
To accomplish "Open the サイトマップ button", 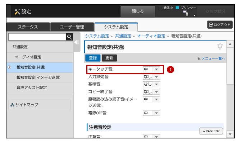I will 40,105.
